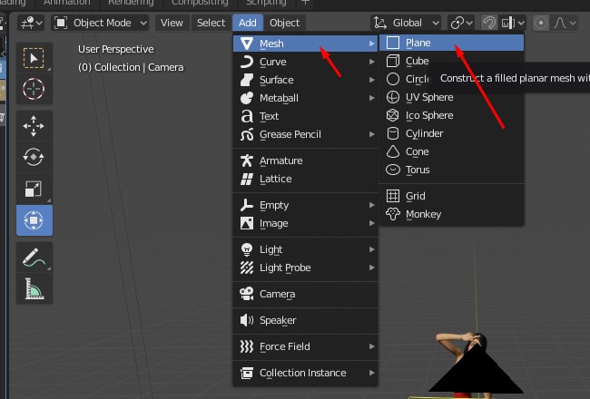590x399 pixels.
Task: Select the Annotate tool
Action: click(34, 258)
